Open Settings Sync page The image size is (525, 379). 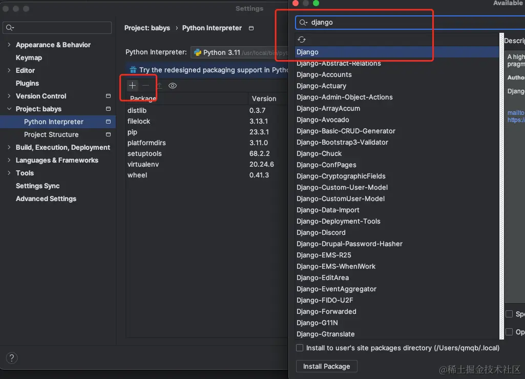(37, 186)
